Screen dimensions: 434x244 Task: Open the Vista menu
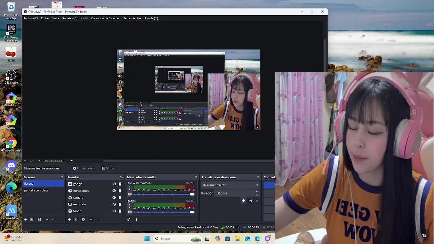coord(56,18)
